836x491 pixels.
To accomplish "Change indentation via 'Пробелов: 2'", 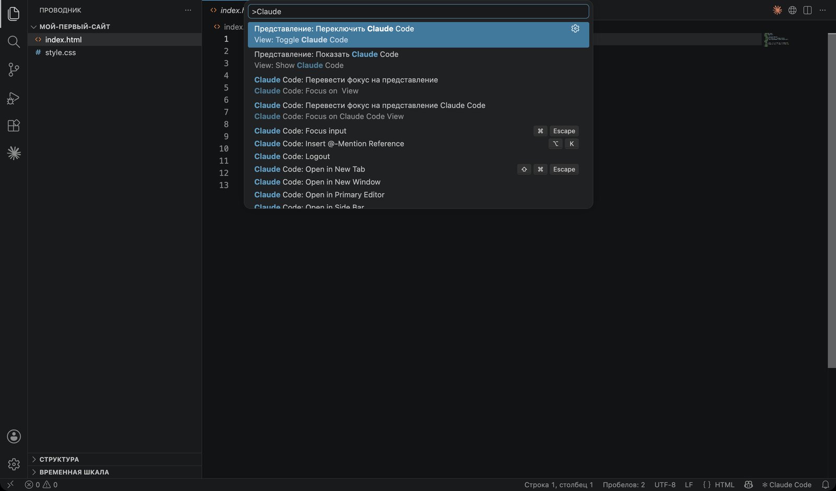I will 624,485.
